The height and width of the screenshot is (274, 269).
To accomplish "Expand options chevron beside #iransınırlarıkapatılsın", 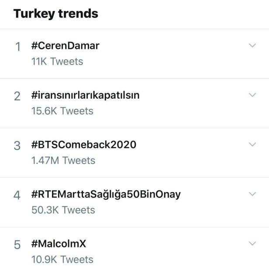I will pos(252,95).
